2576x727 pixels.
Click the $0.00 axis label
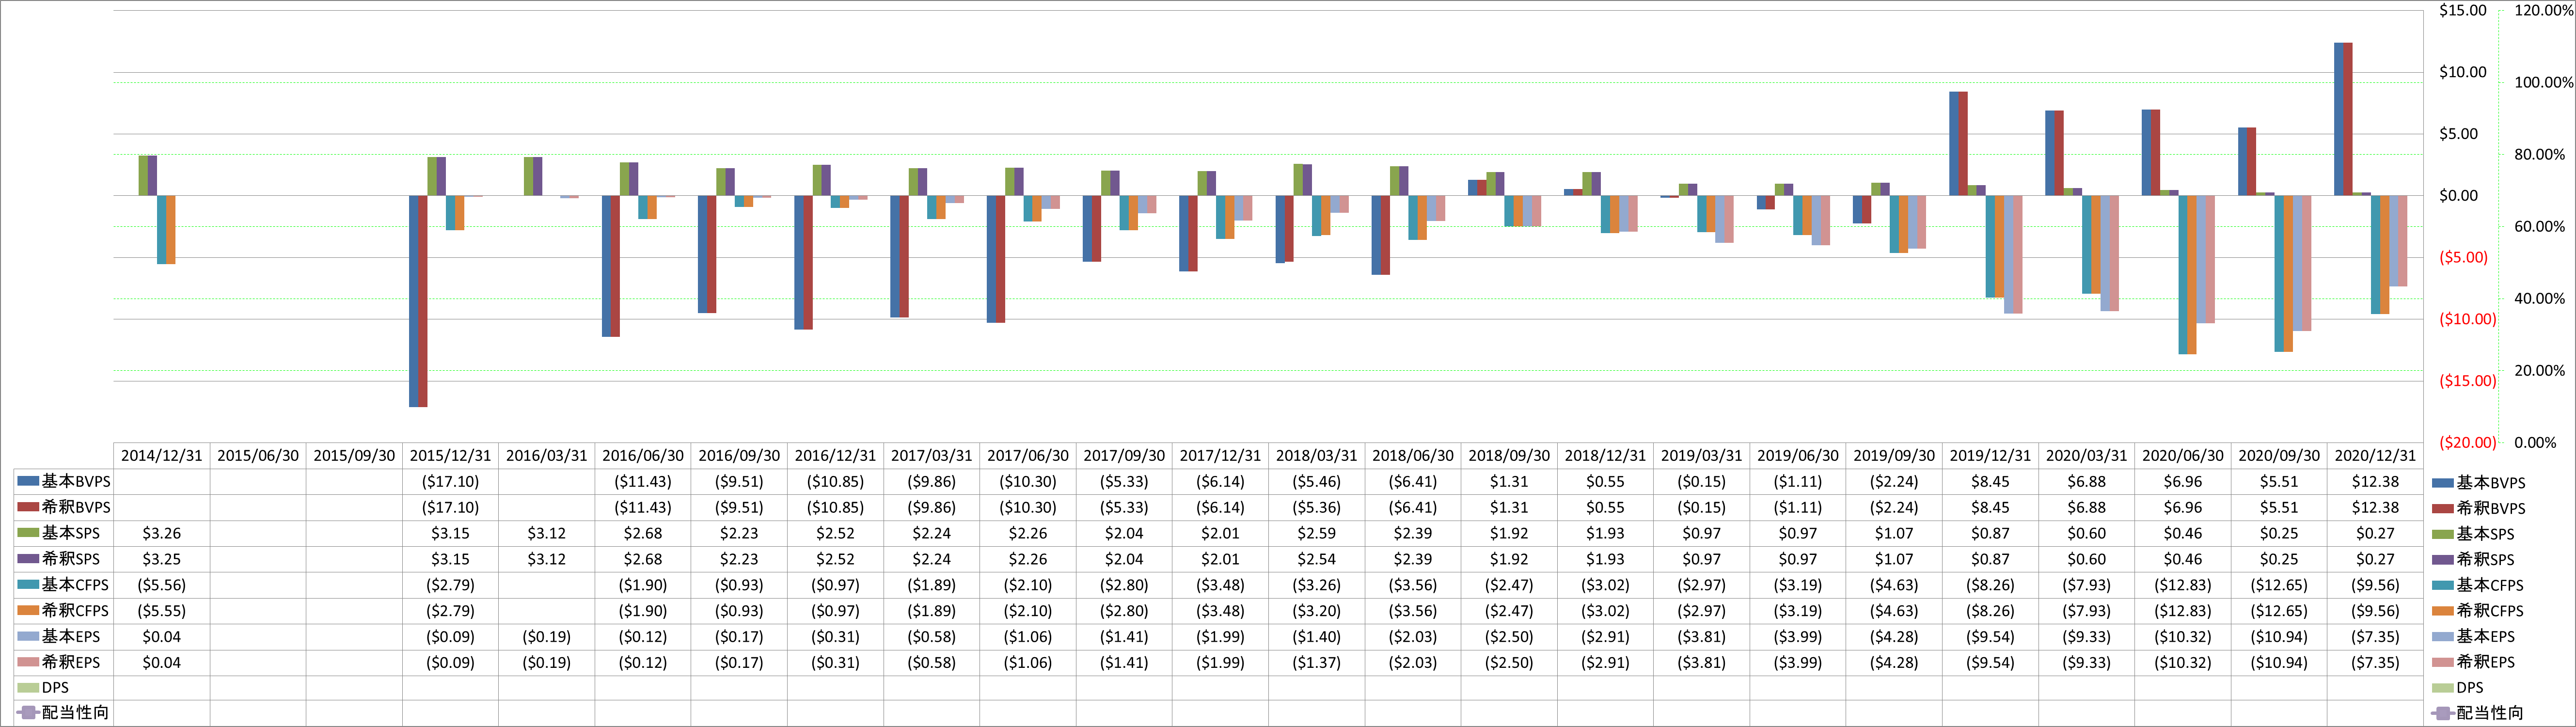[x=2458, y=195]
